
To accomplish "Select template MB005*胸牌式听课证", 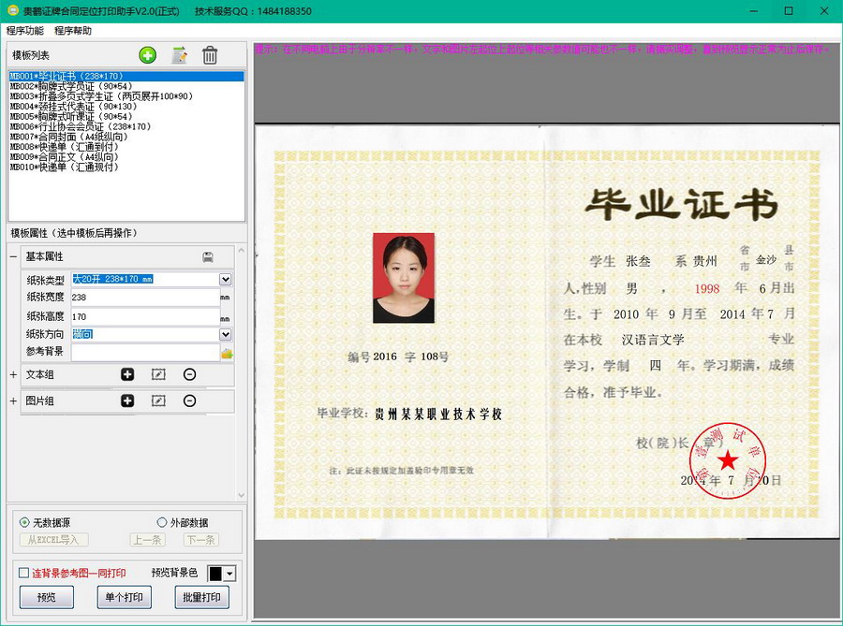I will coord(126,117).
